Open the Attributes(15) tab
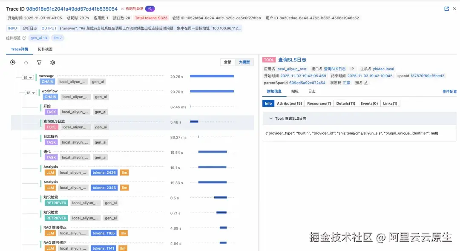 [x=289, y=103]
